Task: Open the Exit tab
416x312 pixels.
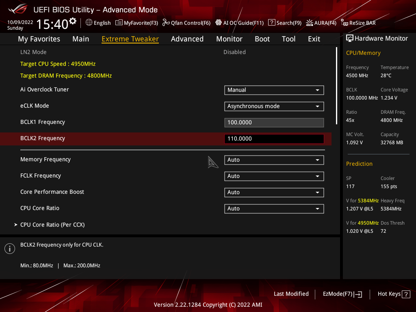Action: [314, 39]
